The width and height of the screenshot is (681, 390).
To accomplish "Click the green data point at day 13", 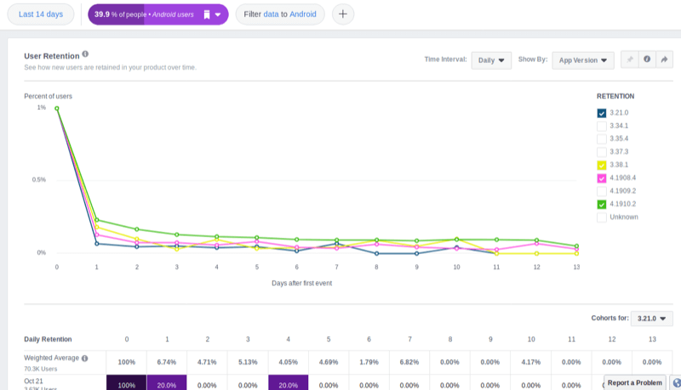I will (577, 246).
